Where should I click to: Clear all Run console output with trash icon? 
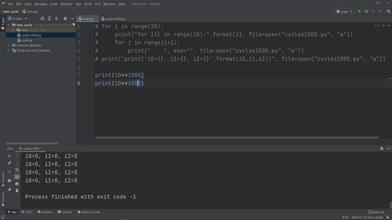[17, 191]
